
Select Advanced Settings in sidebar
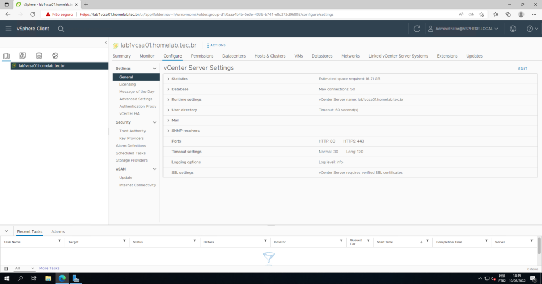(x=135, y=99)
